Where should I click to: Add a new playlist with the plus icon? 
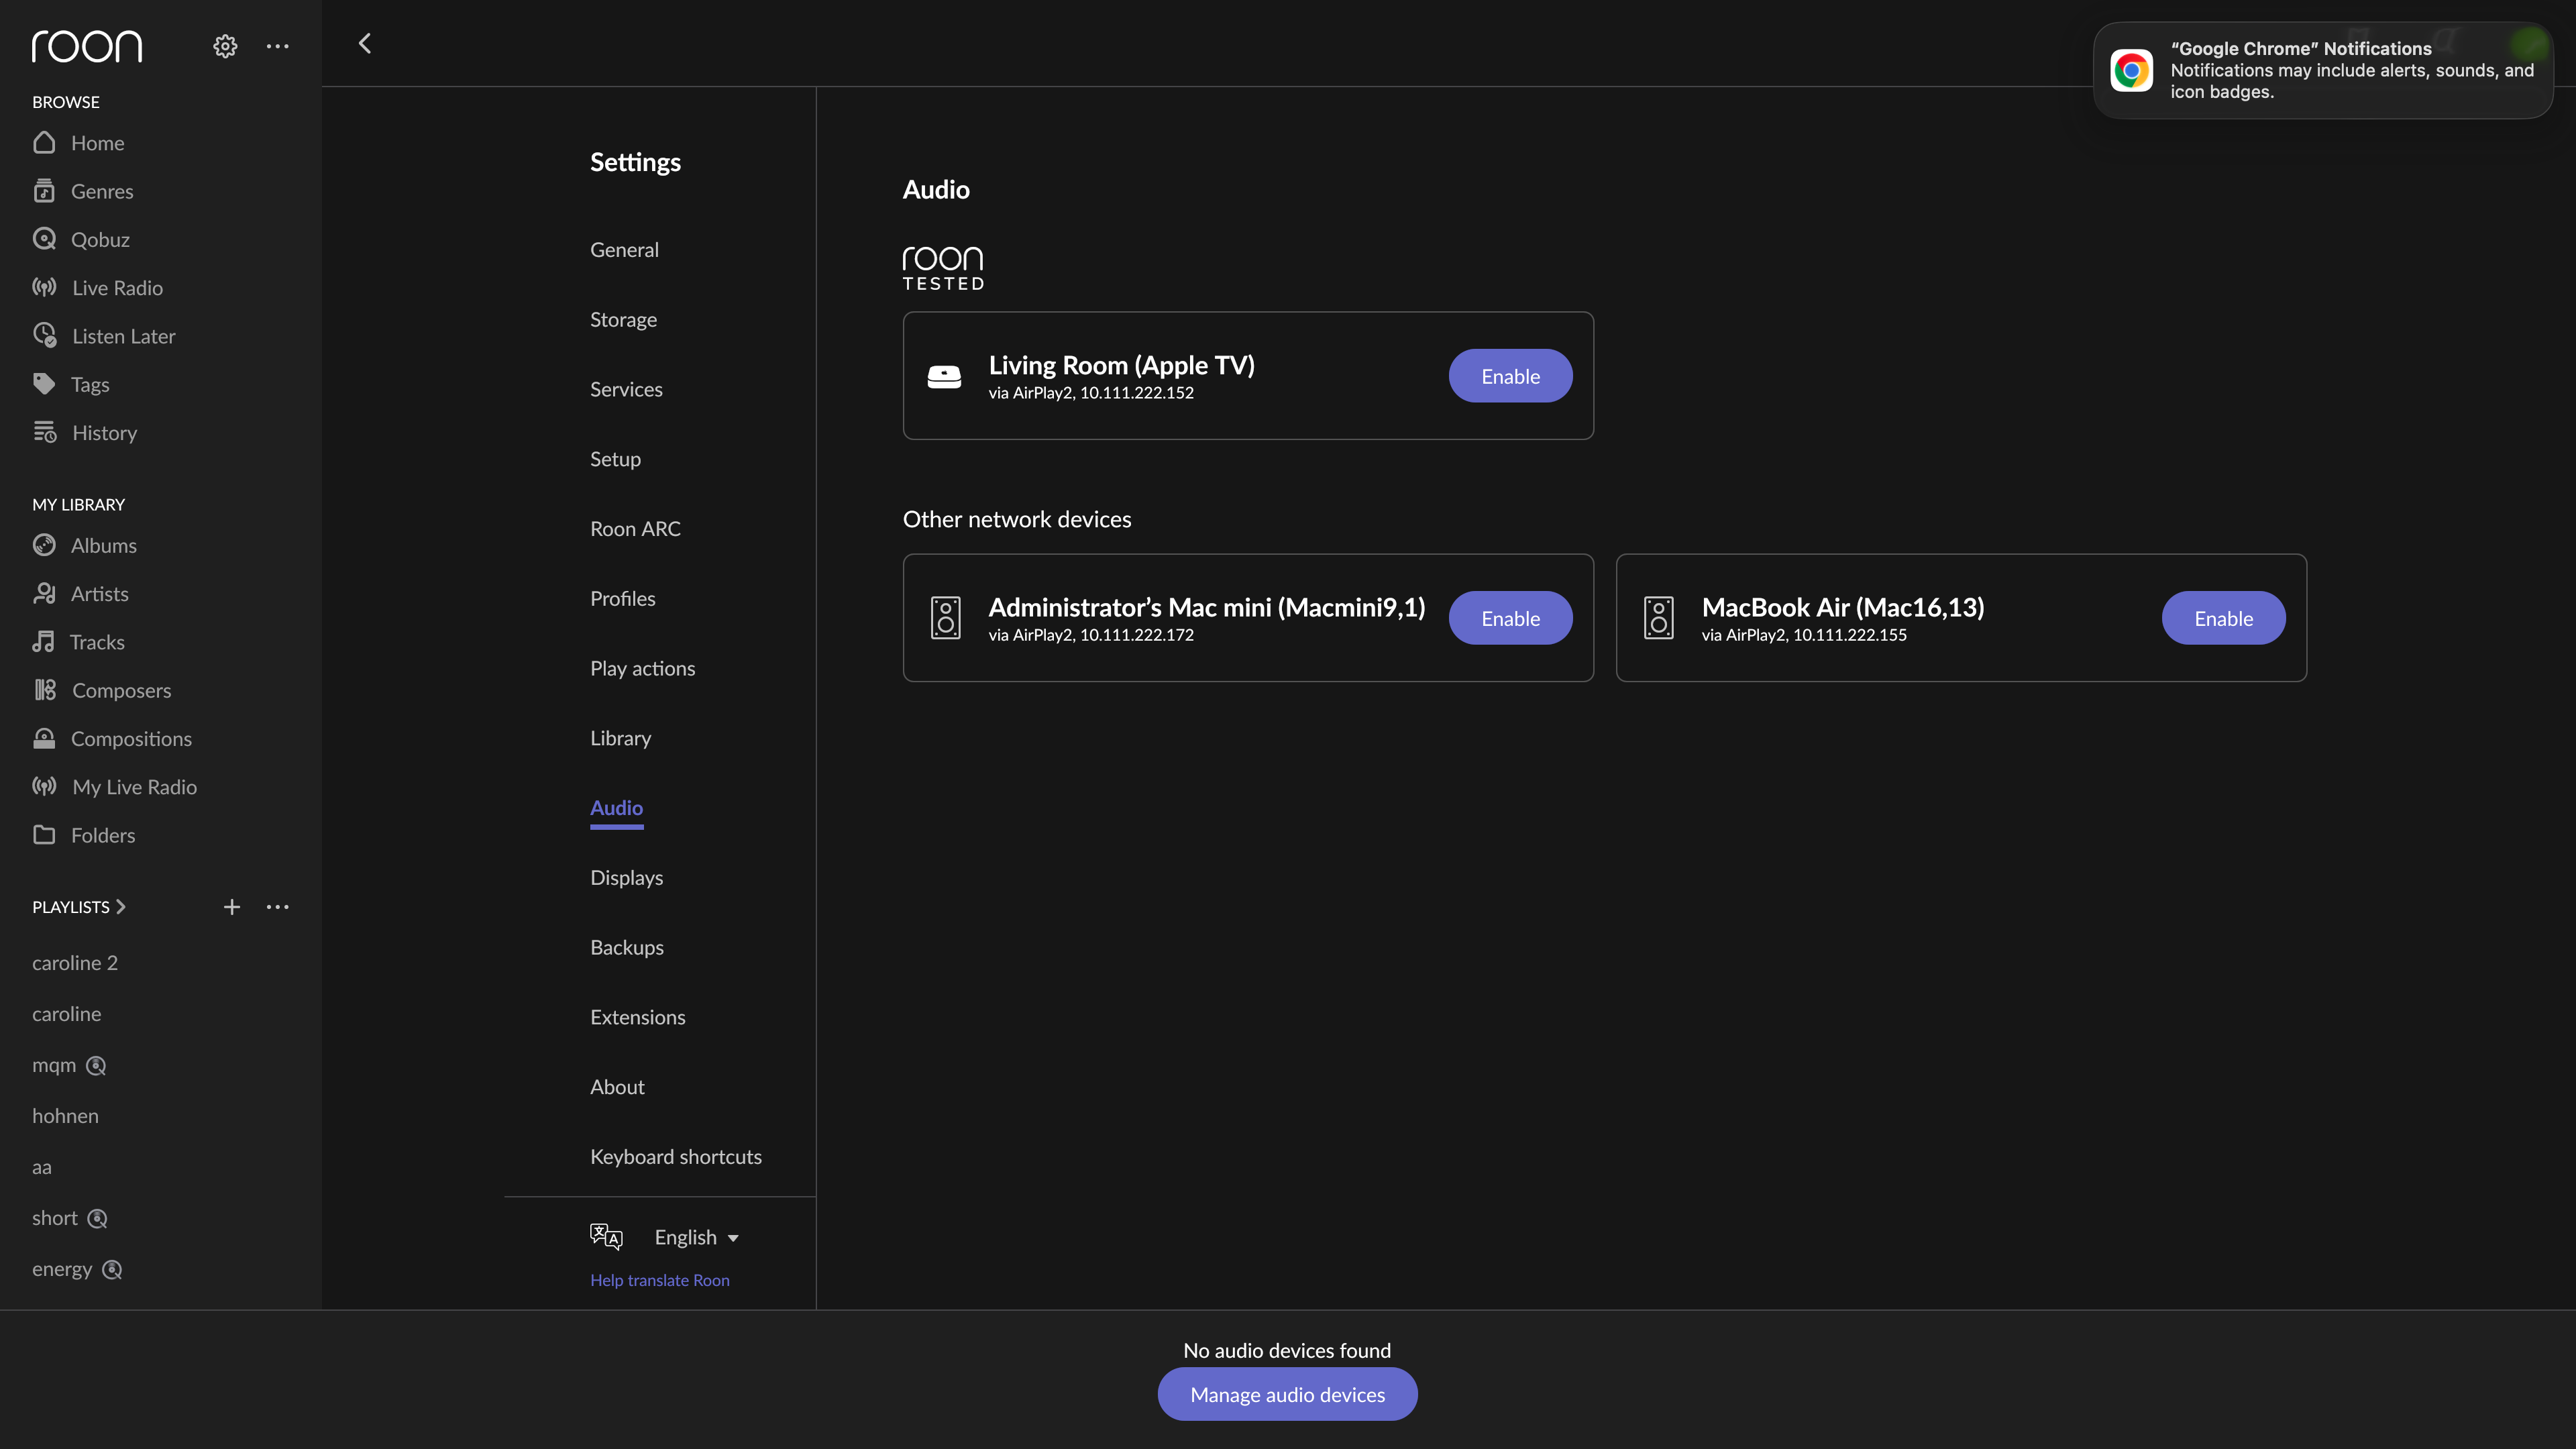(232, 907)
